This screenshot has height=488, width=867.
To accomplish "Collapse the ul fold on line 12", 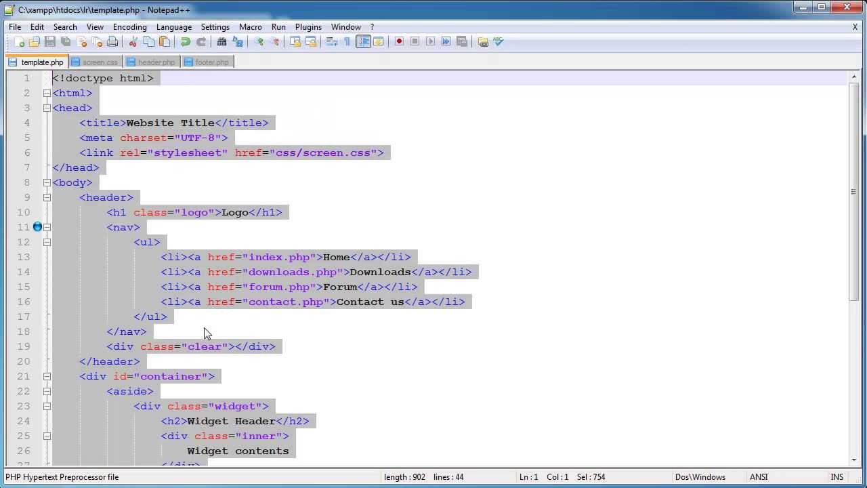I will tap(47, 242).
